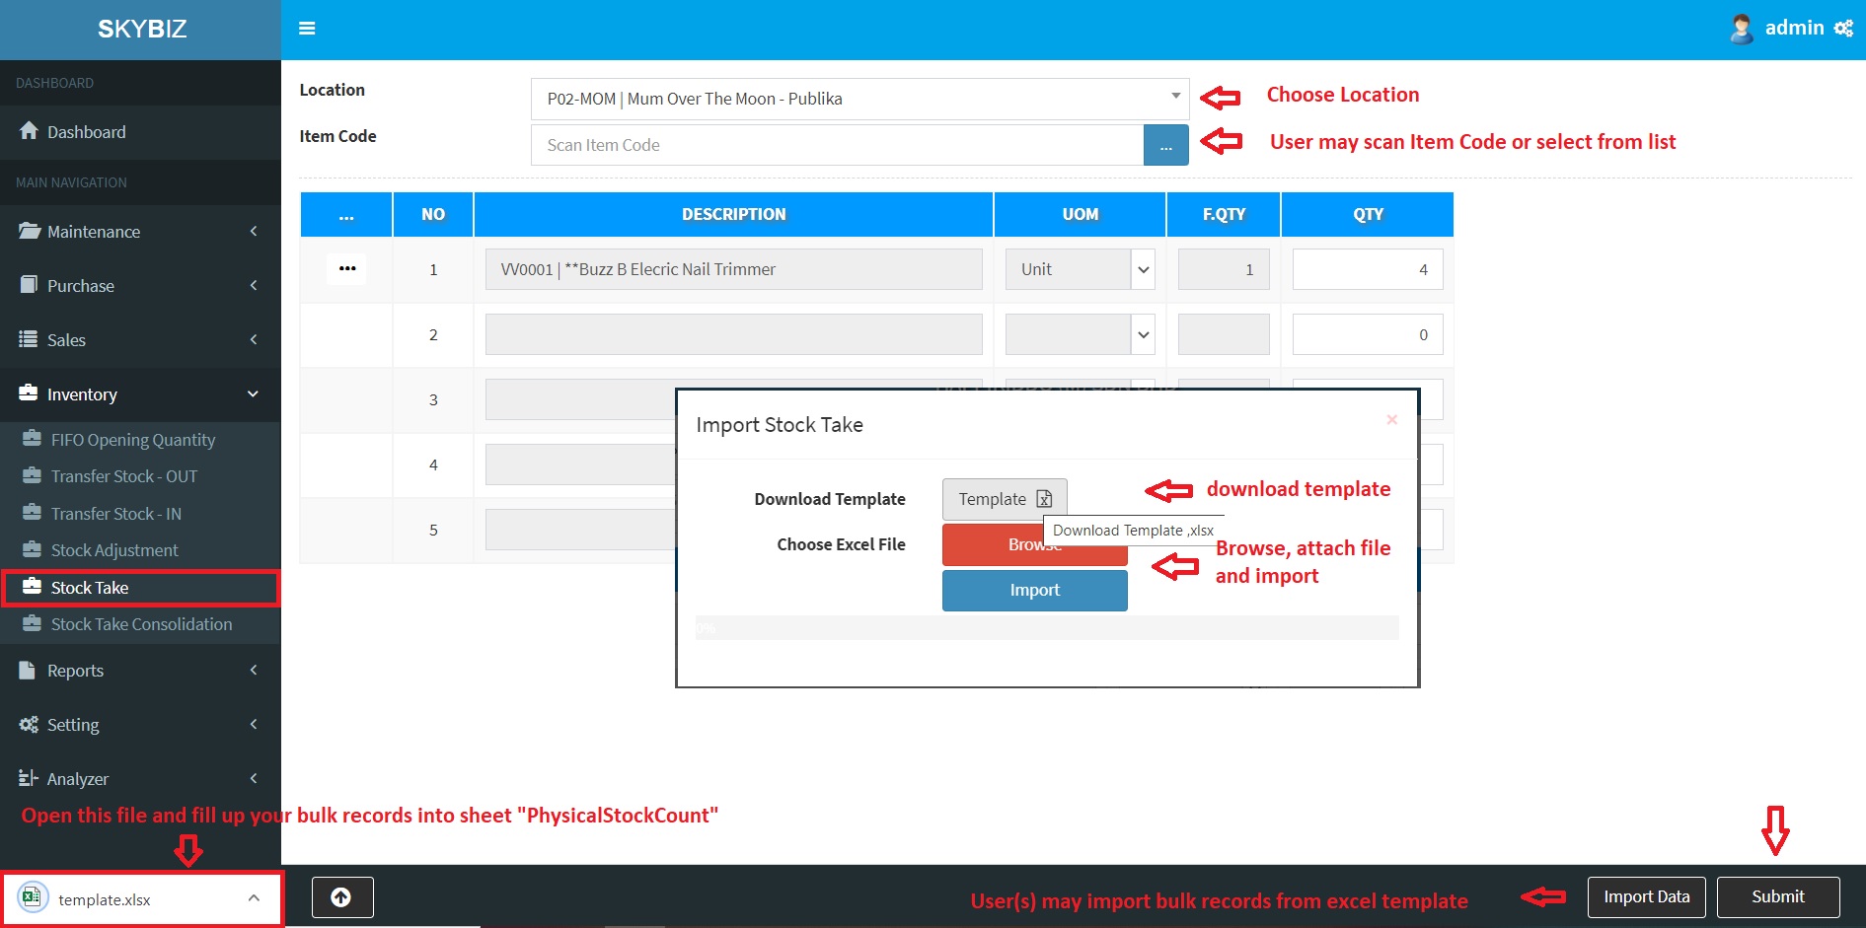
Task: Click the scroll-to-top arrow button
Action: (x=341, y=897)
